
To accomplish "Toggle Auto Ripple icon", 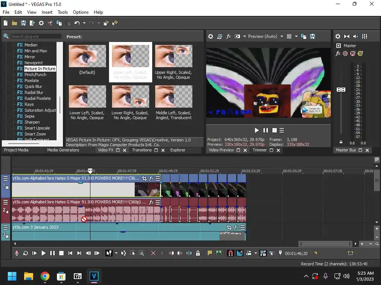I will coord(249,253).
